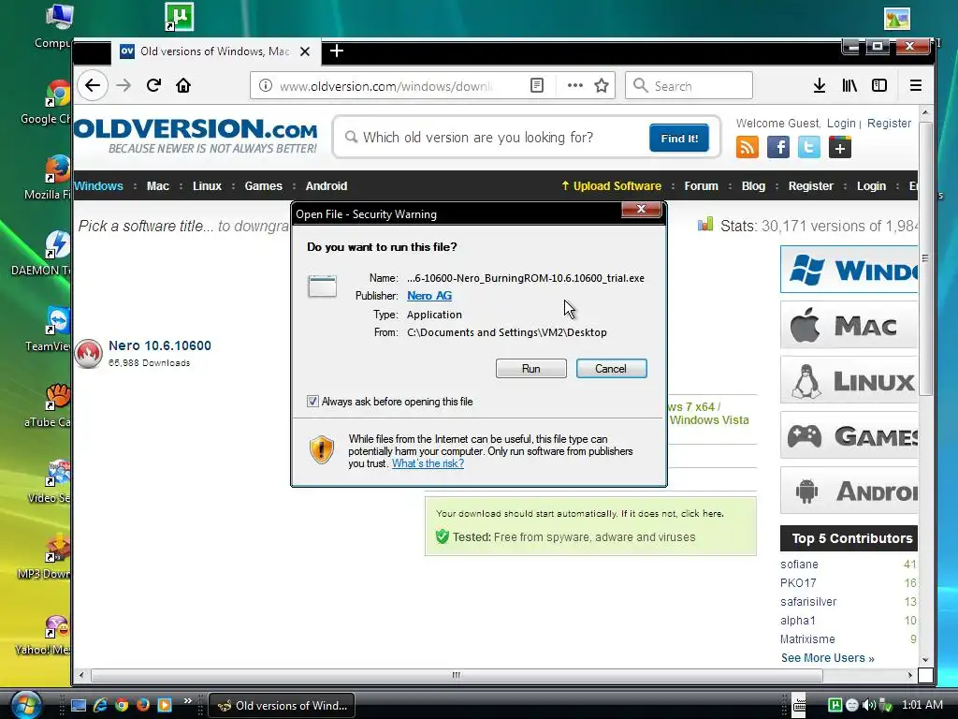Open the uTorrent desktop shortcut
Screen dimensions: 958x719
(179, 17)
